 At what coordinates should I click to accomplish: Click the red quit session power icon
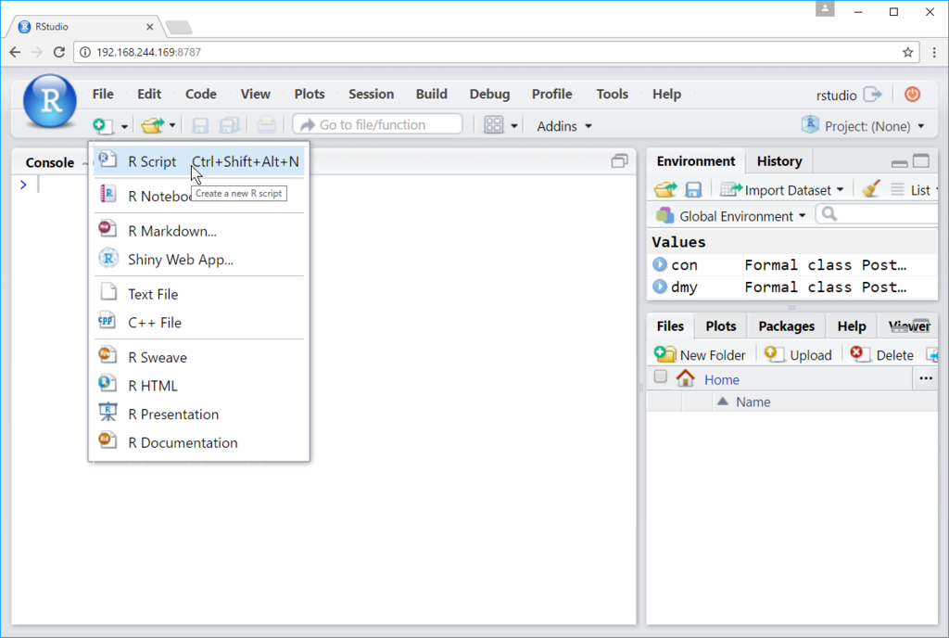point(912,95)
